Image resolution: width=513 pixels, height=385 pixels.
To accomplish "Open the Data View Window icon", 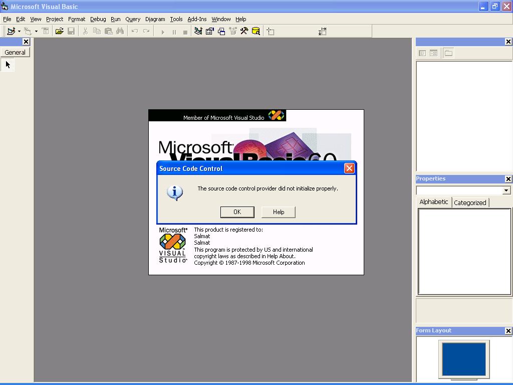I will click(256, 31).
